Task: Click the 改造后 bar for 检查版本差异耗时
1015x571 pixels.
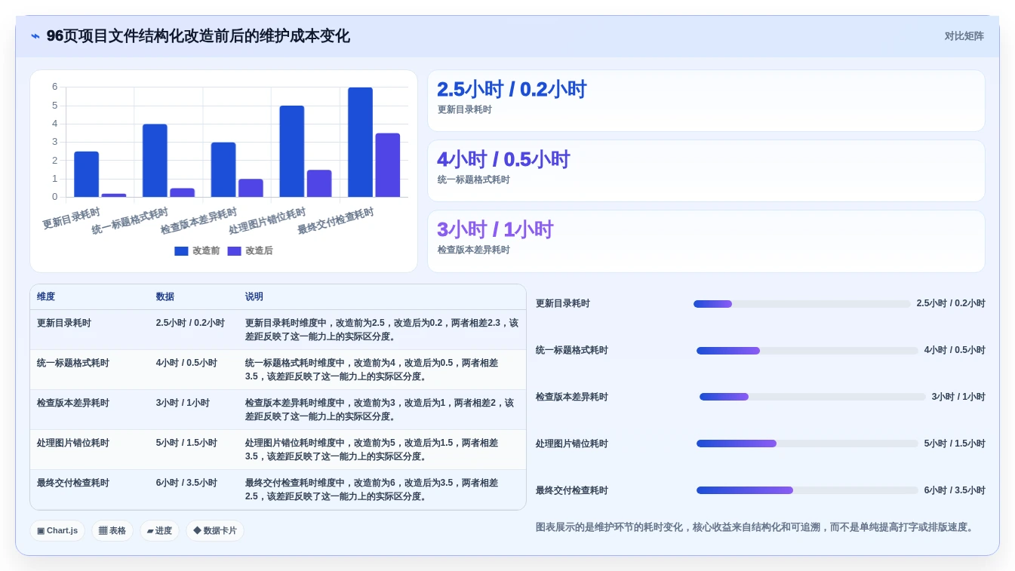Action: pyautogui.click(x=251, y=189)
